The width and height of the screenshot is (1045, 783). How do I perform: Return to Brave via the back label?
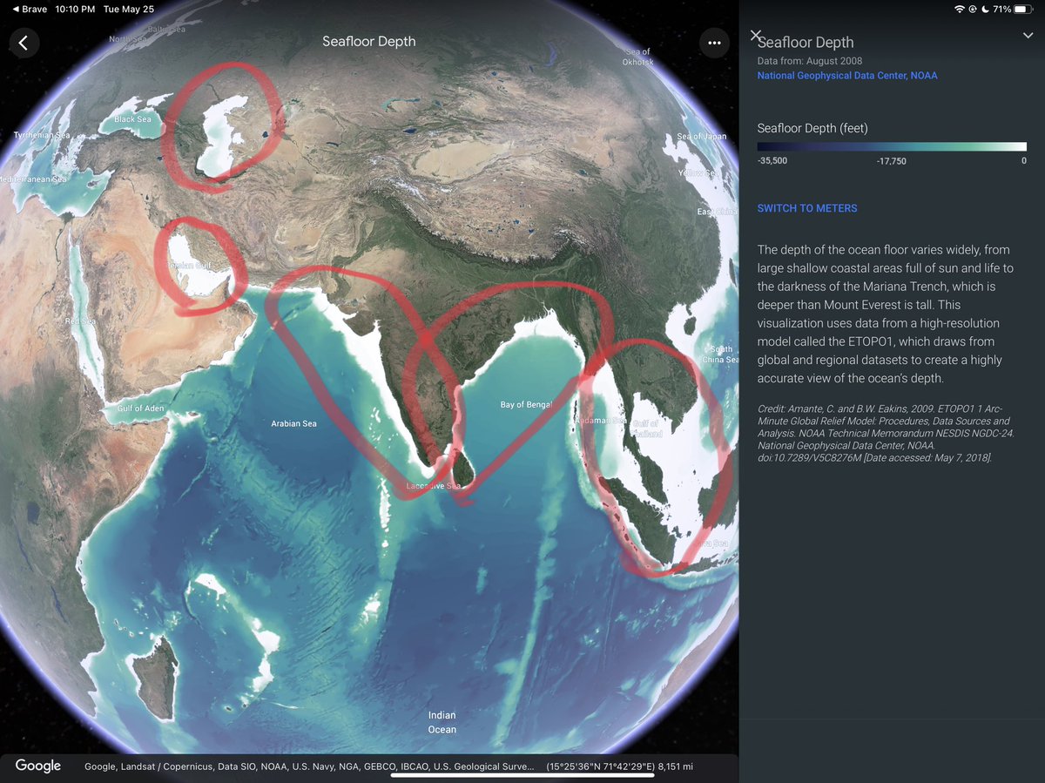tap(30, 9)
